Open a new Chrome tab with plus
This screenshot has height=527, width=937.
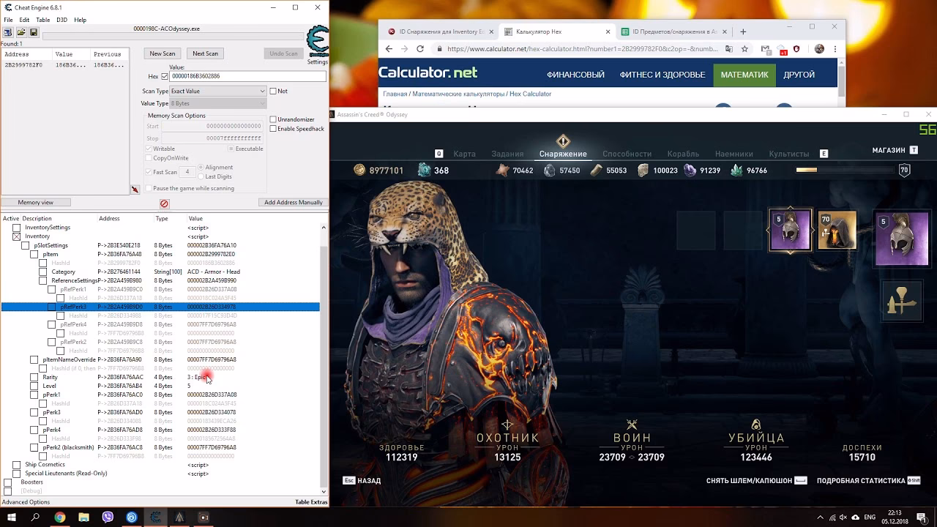[x=743, y=31]
